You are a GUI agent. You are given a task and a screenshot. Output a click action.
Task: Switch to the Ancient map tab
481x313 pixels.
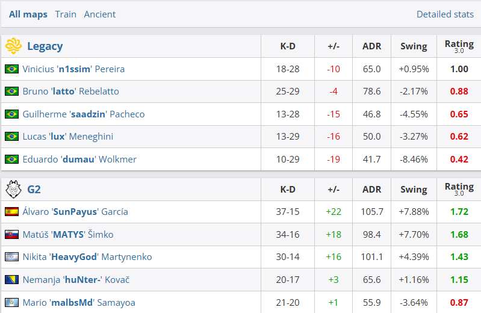coord(100,14)
